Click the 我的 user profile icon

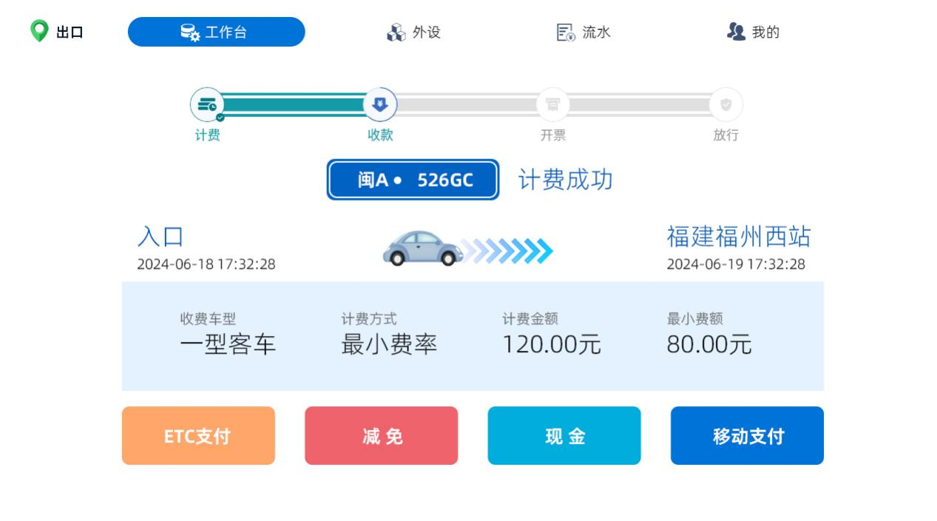click(x=736, y=32)
